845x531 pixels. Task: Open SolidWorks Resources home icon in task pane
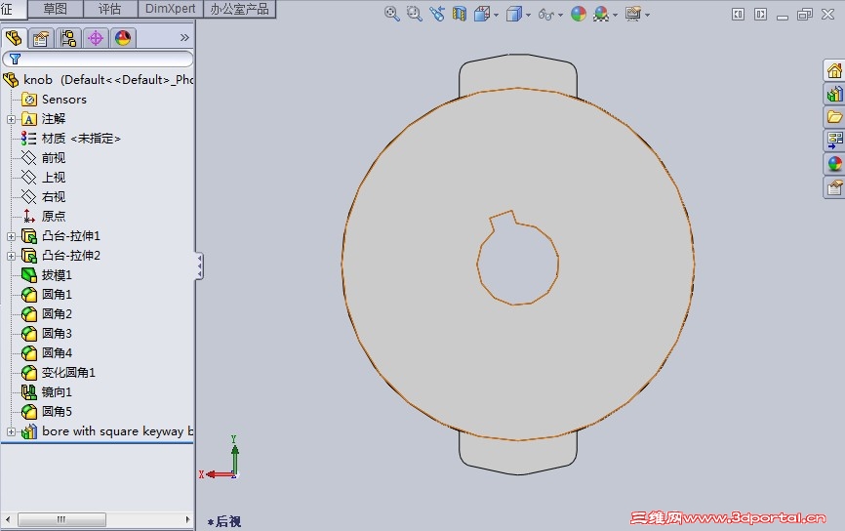834,70
